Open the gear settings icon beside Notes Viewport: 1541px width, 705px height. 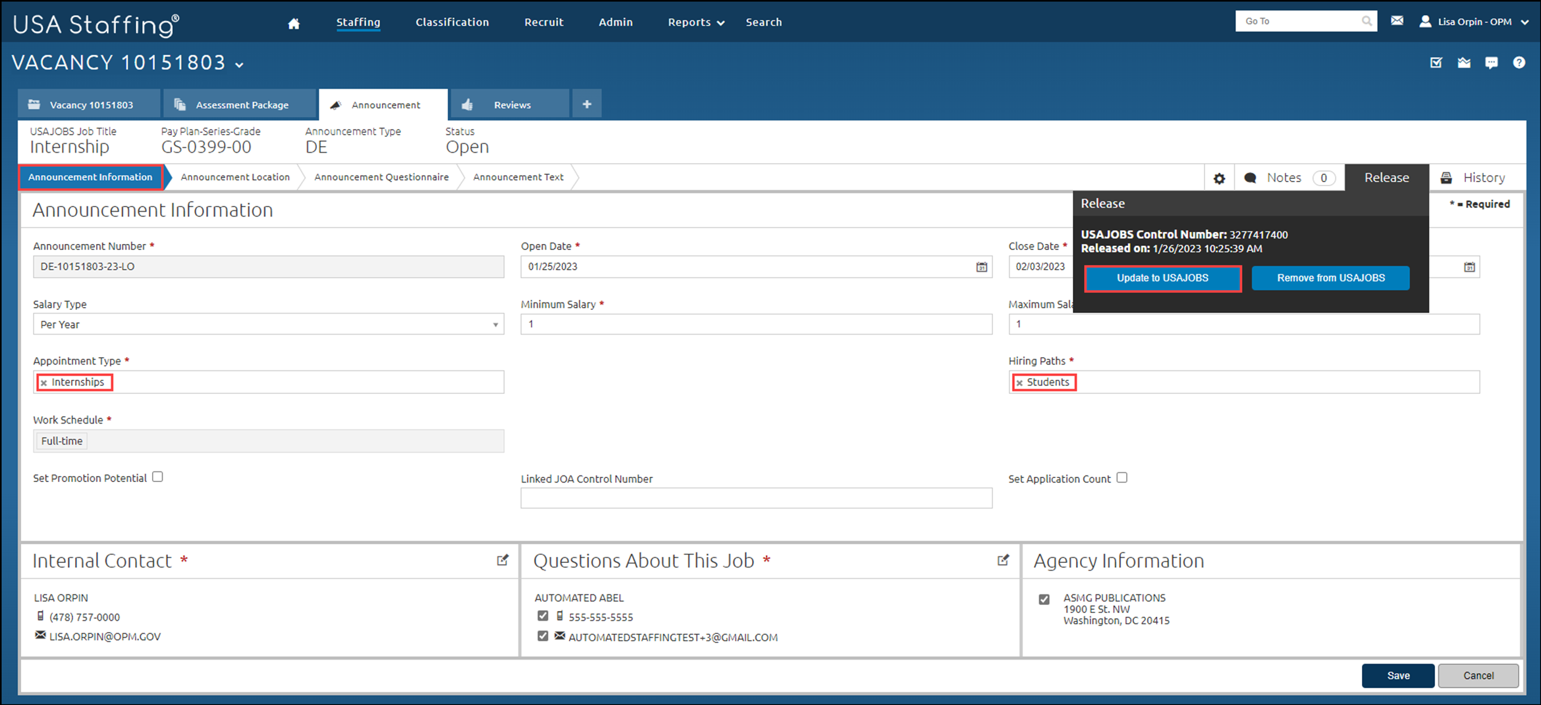(x=1219, y=178)
